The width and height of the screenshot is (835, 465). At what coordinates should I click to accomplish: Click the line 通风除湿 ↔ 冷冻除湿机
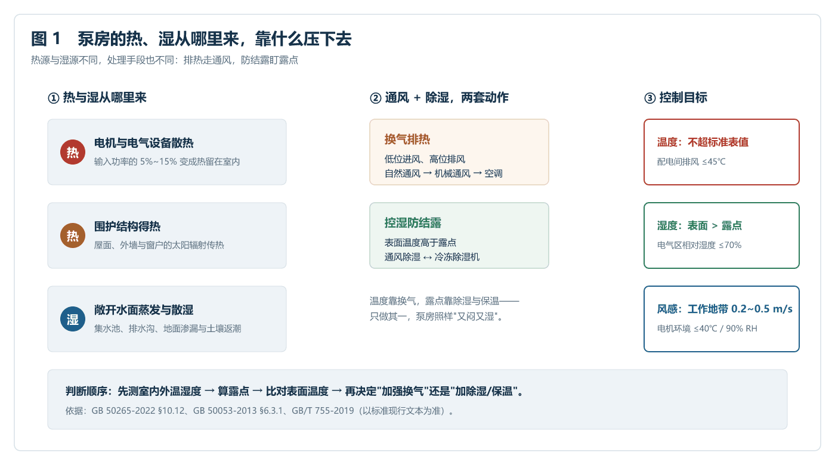coord(432,257)
